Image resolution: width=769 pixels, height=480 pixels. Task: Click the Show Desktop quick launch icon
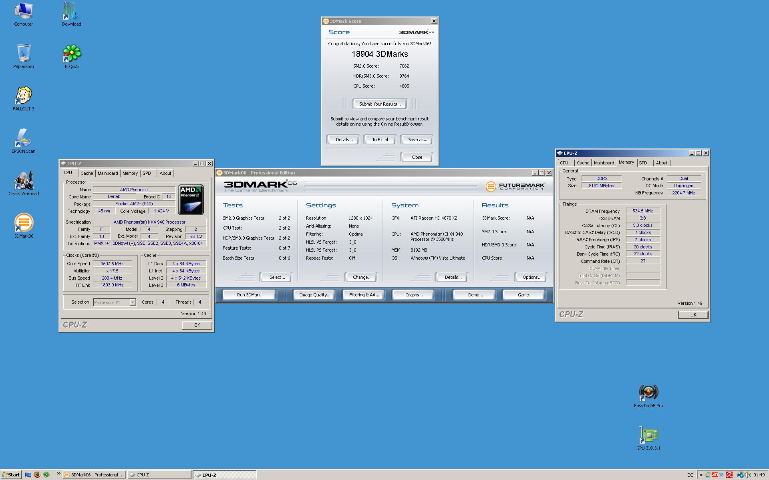28,475
